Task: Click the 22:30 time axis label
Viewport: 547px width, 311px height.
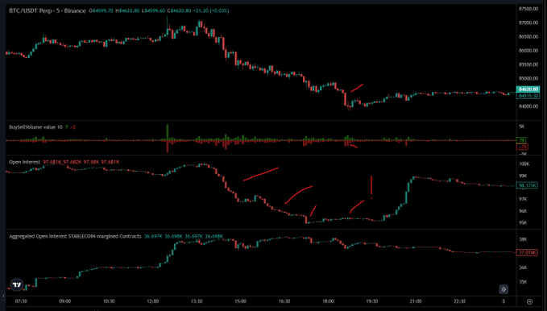Action: point(459,301)
